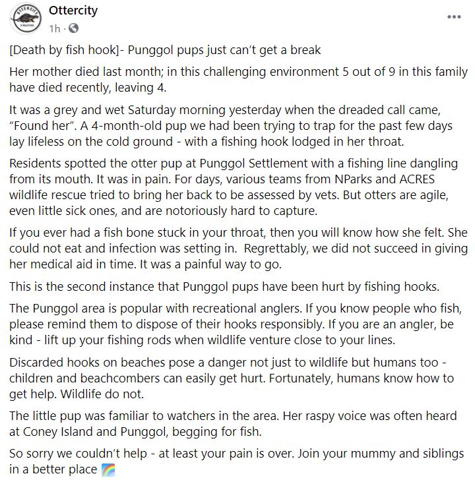Click the public globe privacy icon
Viewport: 475px width, 480px height.
(73, 28)
